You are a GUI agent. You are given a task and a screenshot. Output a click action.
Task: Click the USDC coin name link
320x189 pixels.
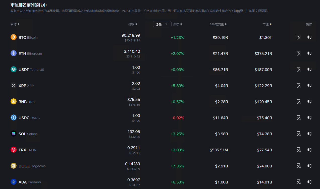29,118
